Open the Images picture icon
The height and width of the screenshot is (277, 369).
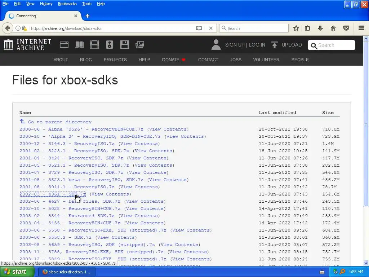140,45
